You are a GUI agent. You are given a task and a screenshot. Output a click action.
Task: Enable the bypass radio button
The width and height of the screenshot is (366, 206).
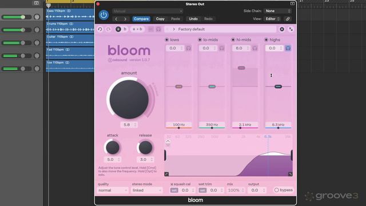[276, 190]
